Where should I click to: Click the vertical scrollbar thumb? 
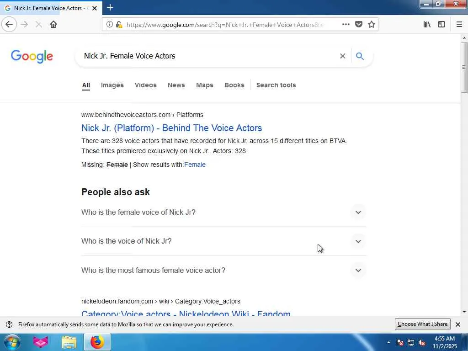(464, 67)
